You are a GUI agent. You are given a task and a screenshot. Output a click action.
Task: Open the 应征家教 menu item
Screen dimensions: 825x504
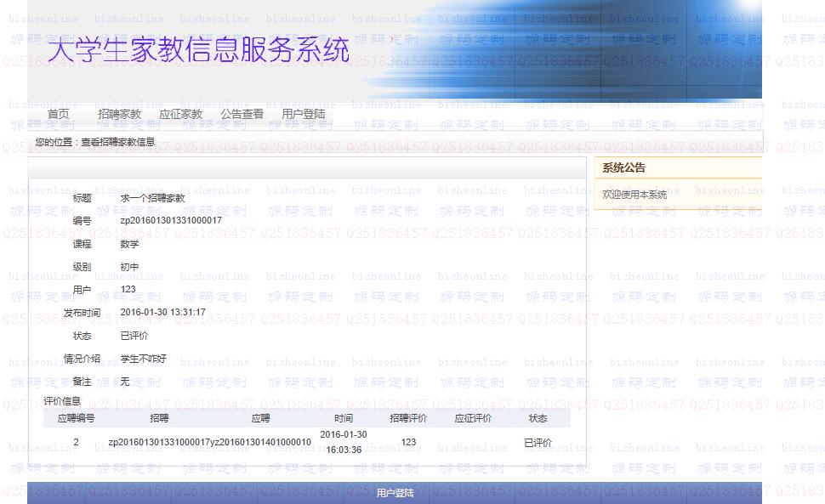click(181, 114)
